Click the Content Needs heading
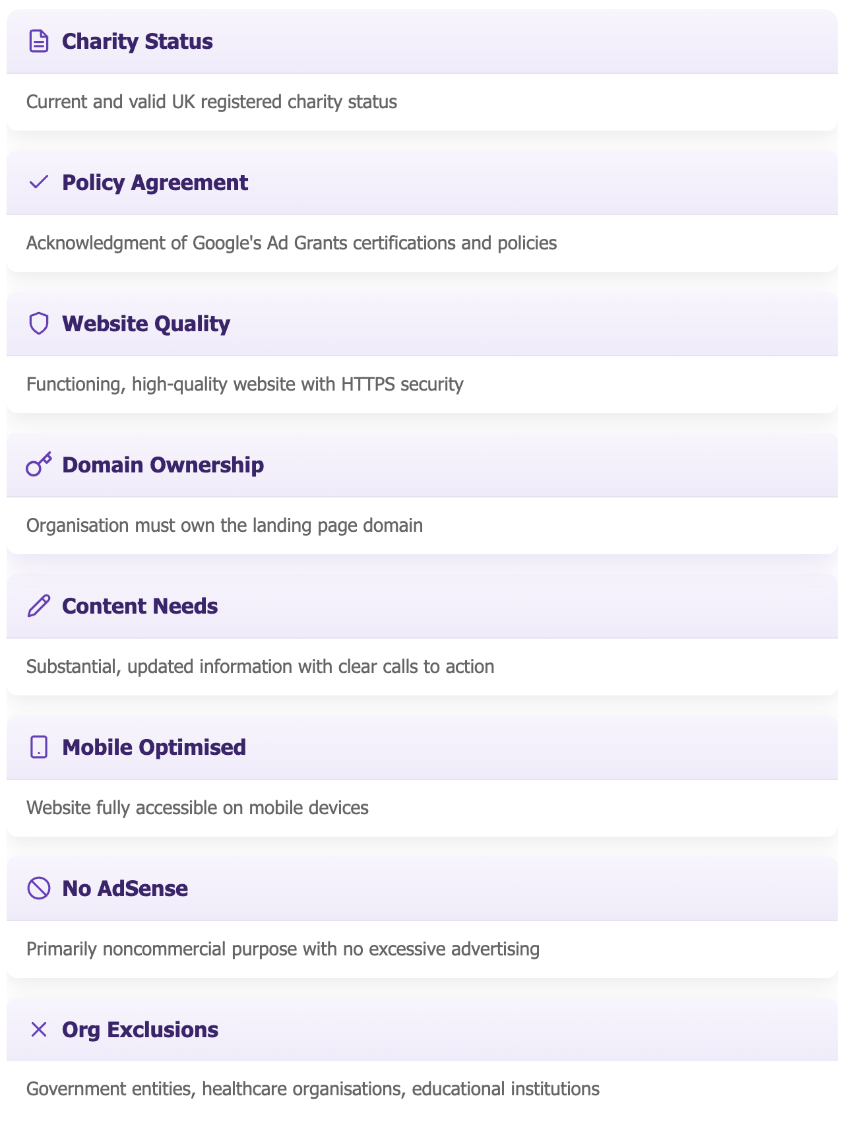Viewport: 847px width, 1123px height. click(140, 606)
